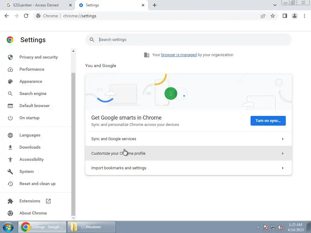This screenshot has height=233, width=311.
Task: Click the Reset and clean up clock icon
Action: (10, 184)
